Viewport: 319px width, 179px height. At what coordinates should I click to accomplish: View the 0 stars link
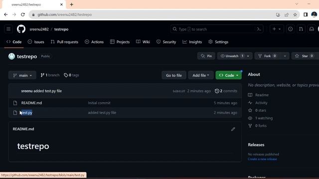click(257, 110)
